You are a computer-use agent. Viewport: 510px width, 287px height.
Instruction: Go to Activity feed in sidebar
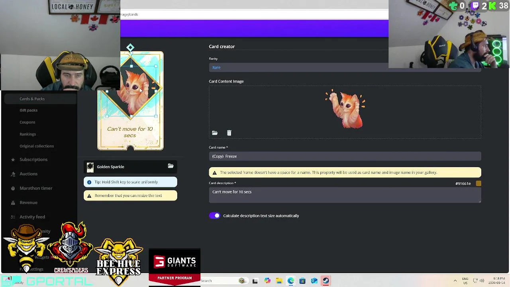click(x=32, y=217)
